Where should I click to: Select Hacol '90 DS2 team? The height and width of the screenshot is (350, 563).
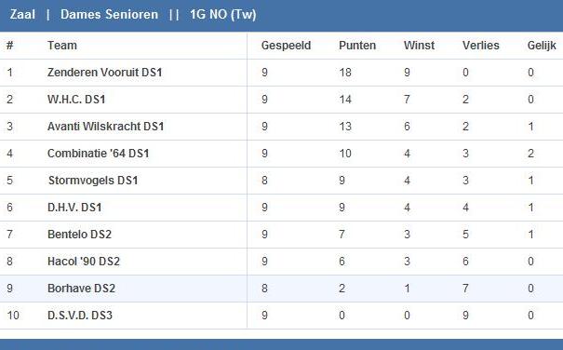click(x=84, y=262)
